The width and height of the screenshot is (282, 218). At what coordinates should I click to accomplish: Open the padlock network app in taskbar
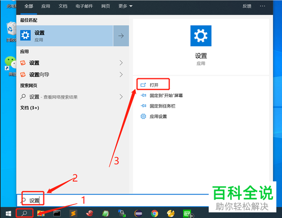(122, 213)
